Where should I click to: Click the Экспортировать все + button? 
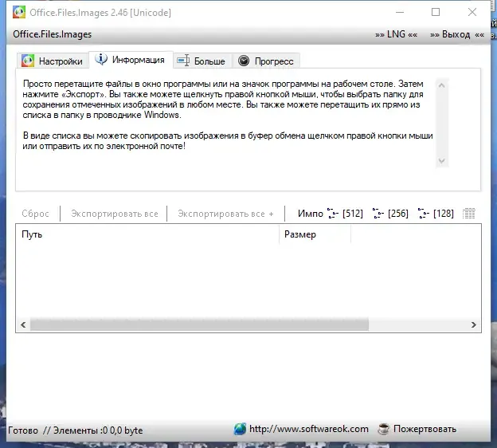coord(225,214)
